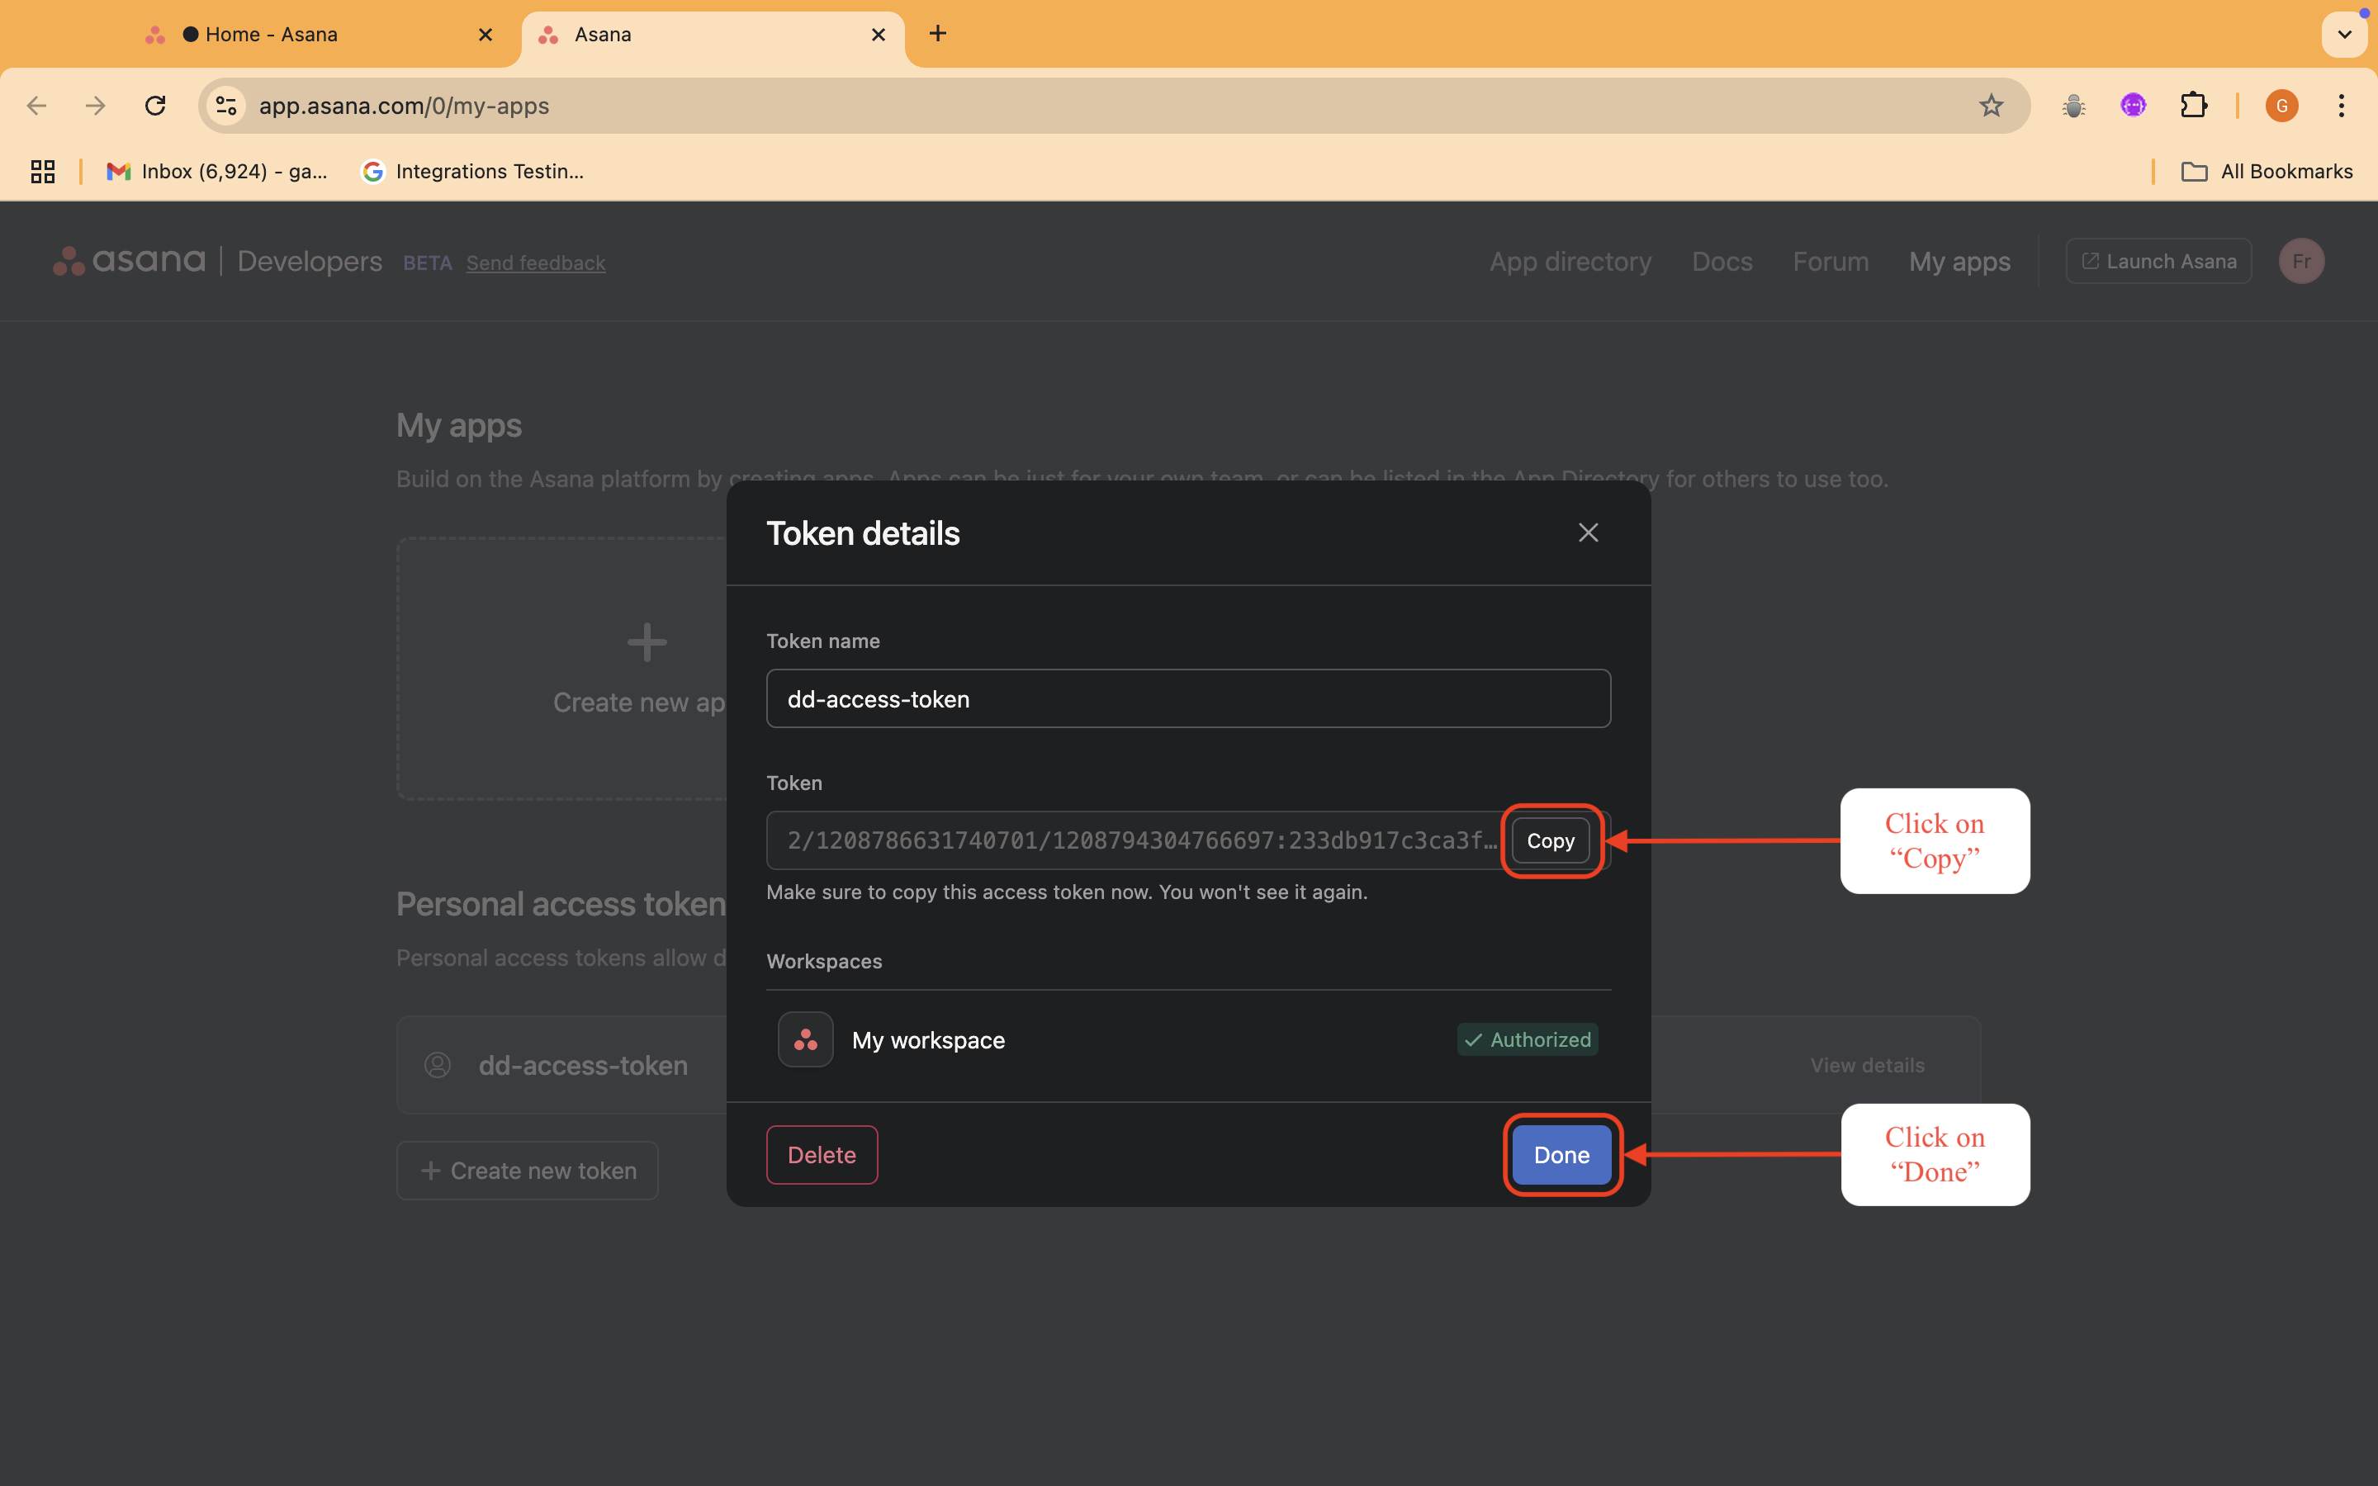
Task: Close the Token details dialog
Action: click(x=1588, y=532)
